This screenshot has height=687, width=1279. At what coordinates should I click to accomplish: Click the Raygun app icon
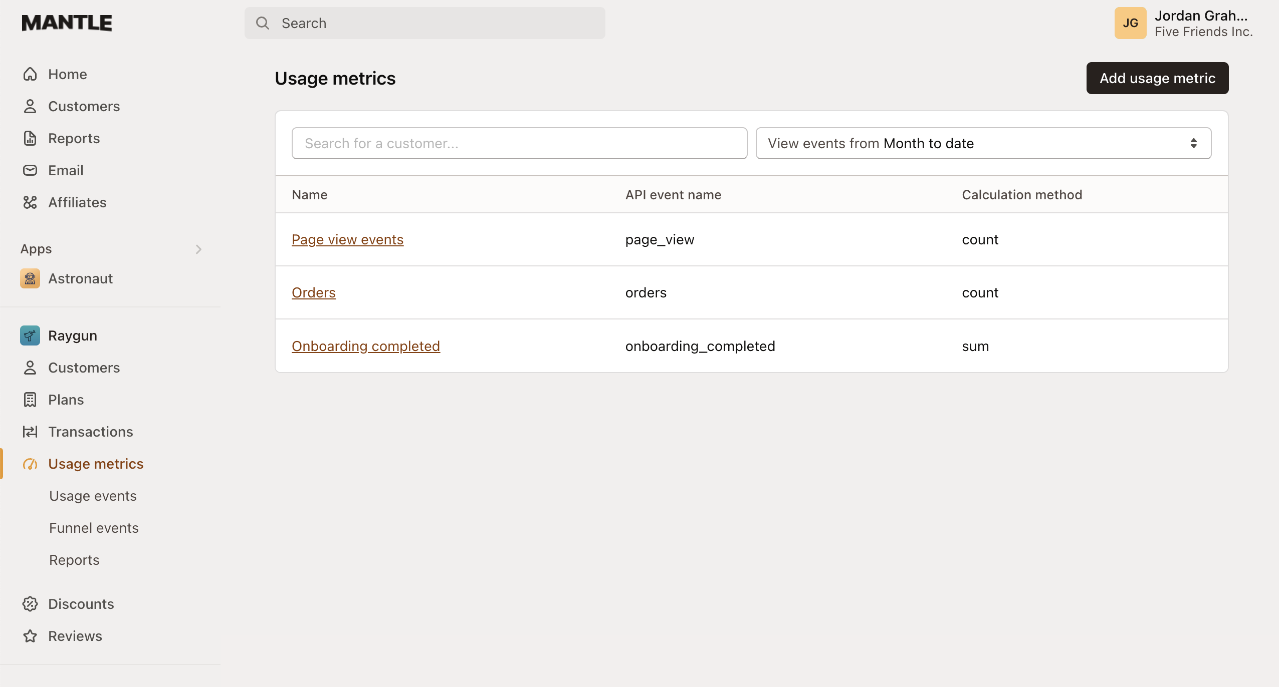pyautogui.click(x=30, y=335)
